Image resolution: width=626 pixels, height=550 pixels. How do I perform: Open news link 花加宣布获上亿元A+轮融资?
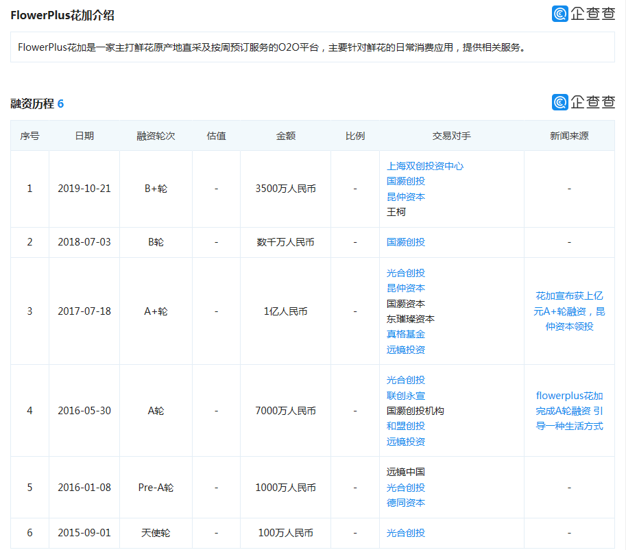(569, 311)
